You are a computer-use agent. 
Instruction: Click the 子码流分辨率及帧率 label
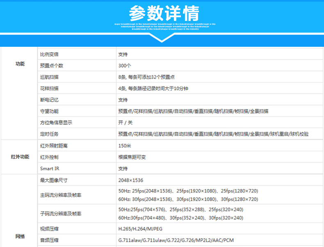61,214
